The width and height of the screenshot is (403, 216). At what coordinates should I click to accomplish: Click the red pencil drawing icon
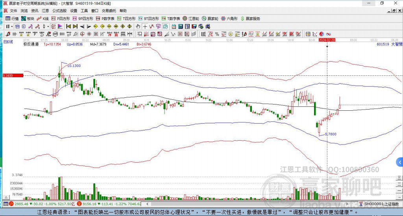pyautogui.click(x=8, y=34)
